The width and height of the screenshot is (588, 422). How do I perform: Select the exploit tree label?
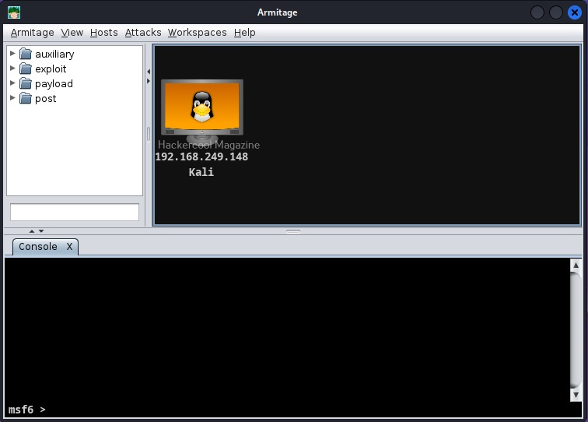(x=51, y=69)
